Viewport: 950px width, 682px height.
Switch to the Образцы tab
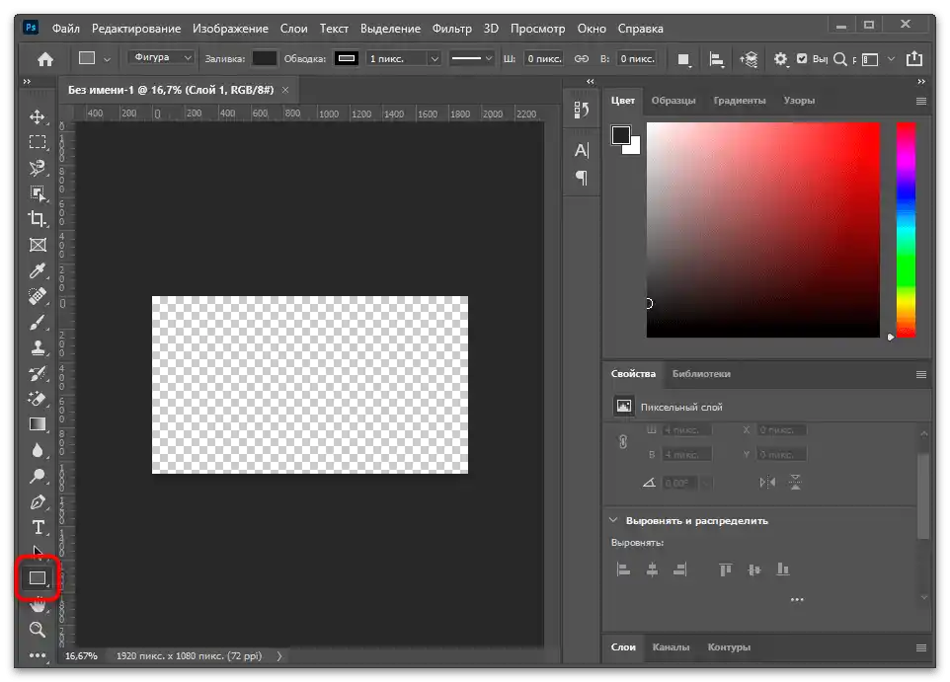[673, 101]
